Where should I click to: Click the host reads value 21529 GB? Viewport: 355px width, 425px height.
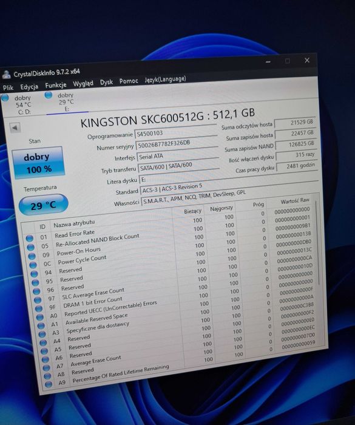pos(294,123)
